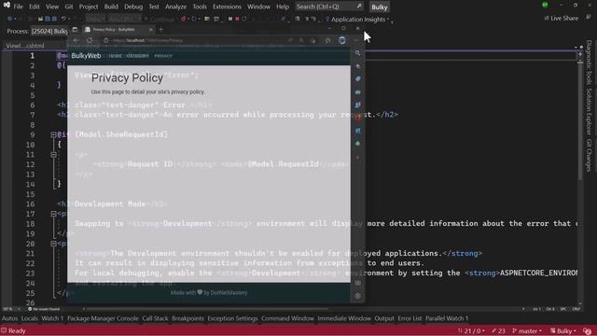Click the browser sidebar tools briefcase icon
The height and width of the screenshot is (336, 597).
pos(357,91)
